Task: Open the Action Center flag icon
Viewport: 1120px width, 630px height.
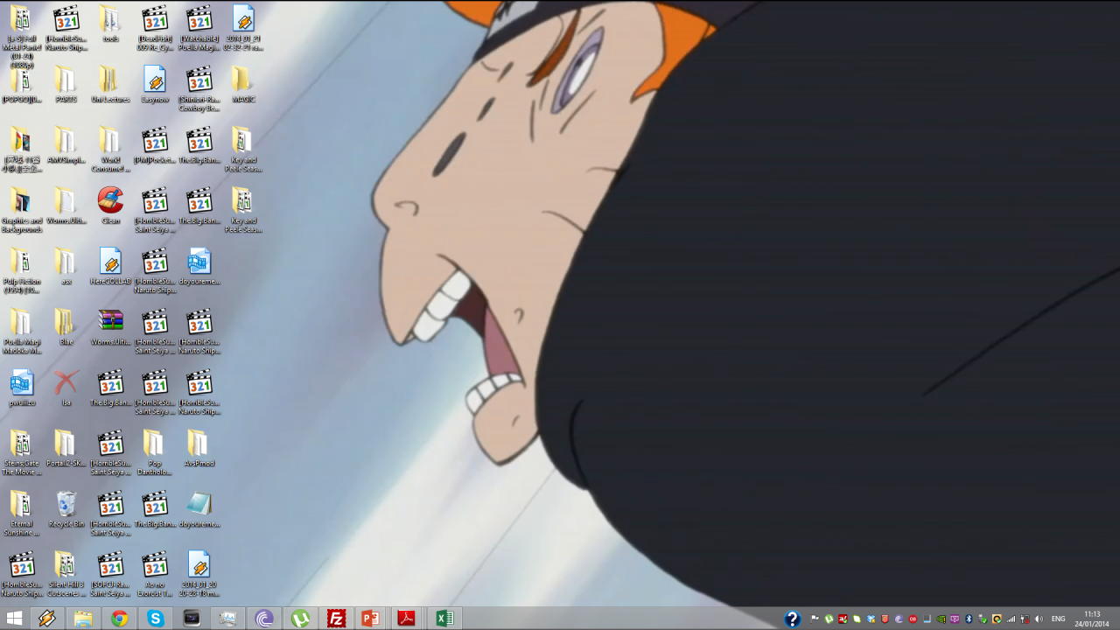Action: 815,619
